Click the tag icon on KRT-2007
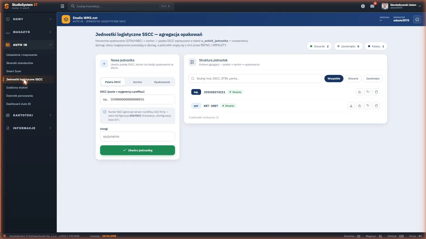Screen dimensions: 426x239 pos(368,106)
